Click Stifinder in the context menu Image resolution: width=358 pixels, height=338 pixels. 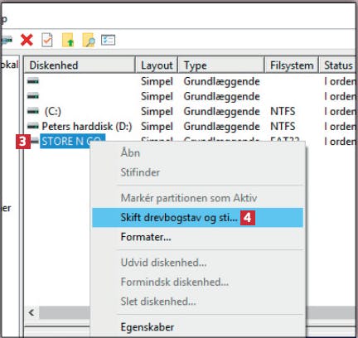pos(140,172)
